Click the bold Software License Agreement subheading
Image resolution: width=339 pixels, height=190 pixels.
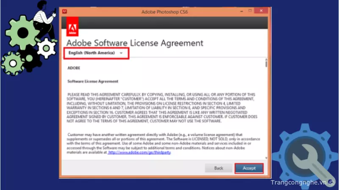(93, 81)
